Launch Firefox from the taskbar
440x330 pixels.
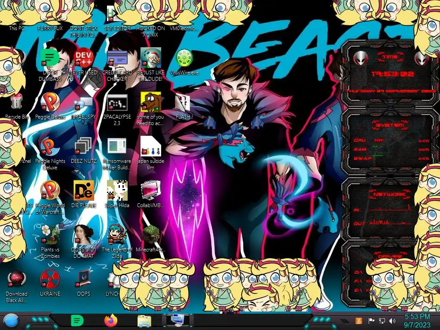[x=111, y=321]
